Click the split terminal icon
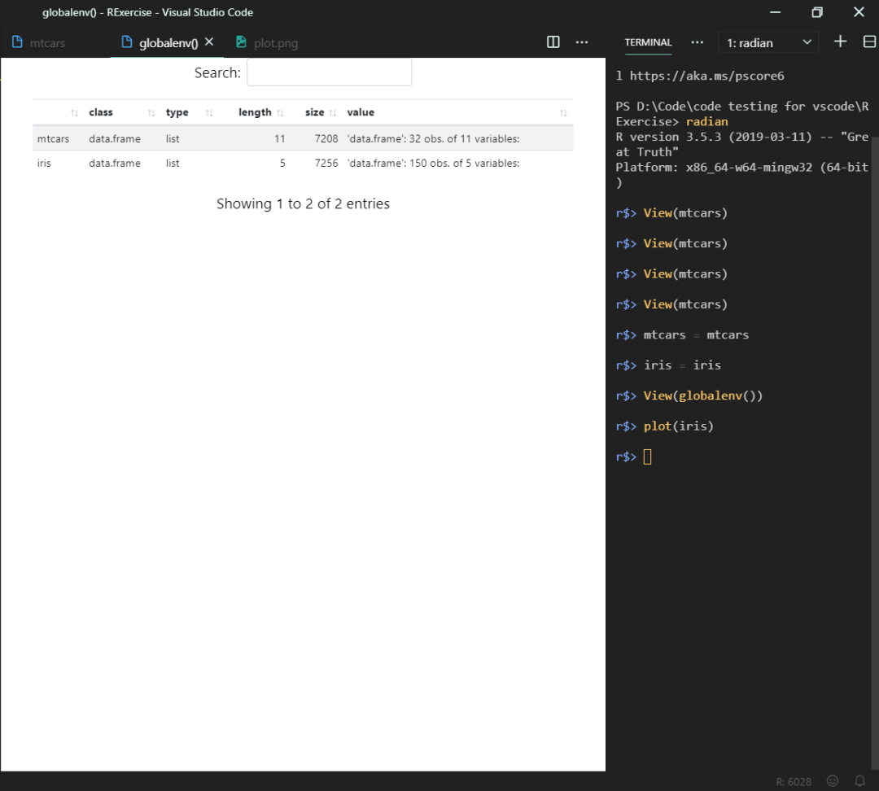 pyautogui.click(x=869, y=42)
